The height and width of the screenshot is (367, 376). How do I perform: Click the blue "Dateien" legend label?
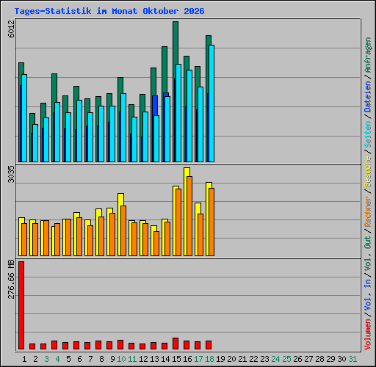point(368,97)
